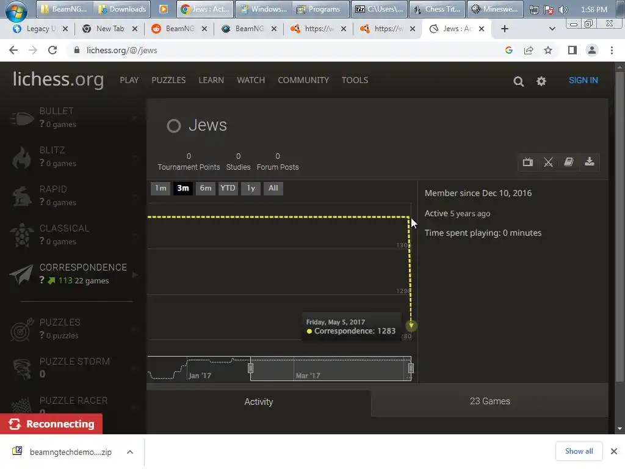The height and width of the screenshot is (469, 625).
Task: Expand the tab search chevron
Action: (x=552, y=29)
